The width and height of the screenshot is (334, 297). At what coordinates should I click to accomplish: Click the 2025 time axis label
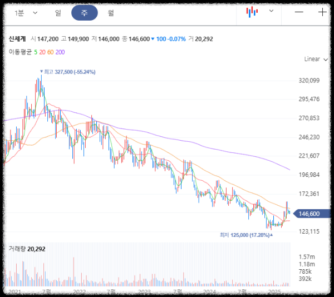tap(274, 291)
